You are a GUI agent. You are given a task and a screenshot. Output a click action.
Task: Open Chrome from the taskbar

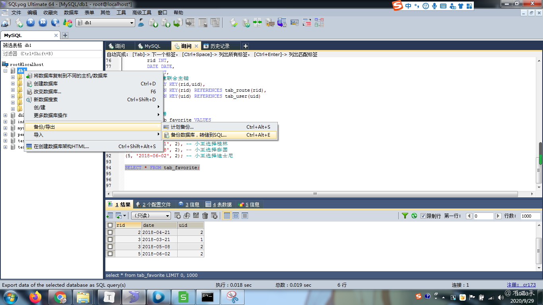click(x=60, y=297)
